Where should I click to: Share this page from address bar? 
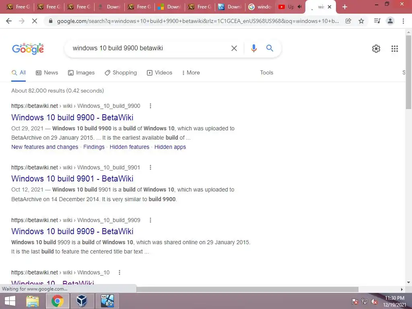(348, 21)
